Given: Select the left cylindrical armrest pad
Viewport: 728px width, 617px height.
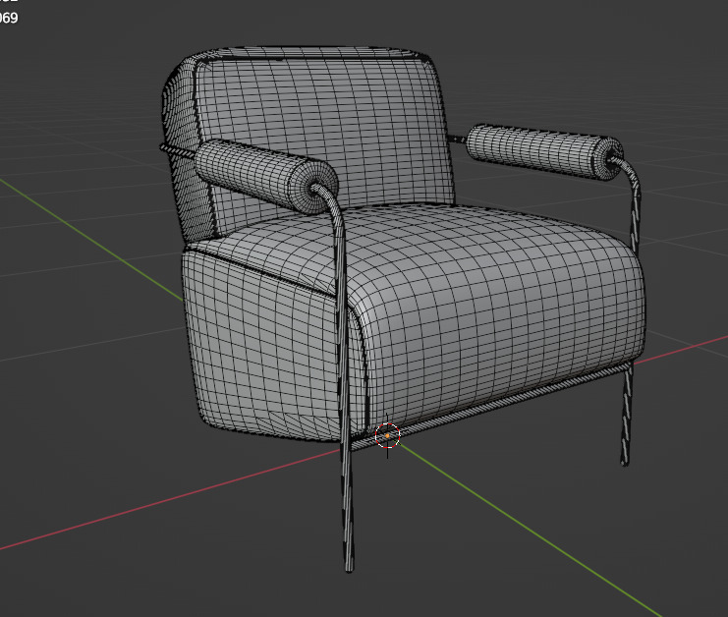Looking at the screenshot, I should point(265,178).
